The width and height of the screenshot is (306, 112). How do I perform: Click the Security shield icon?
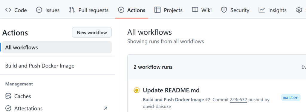point(224,10)
